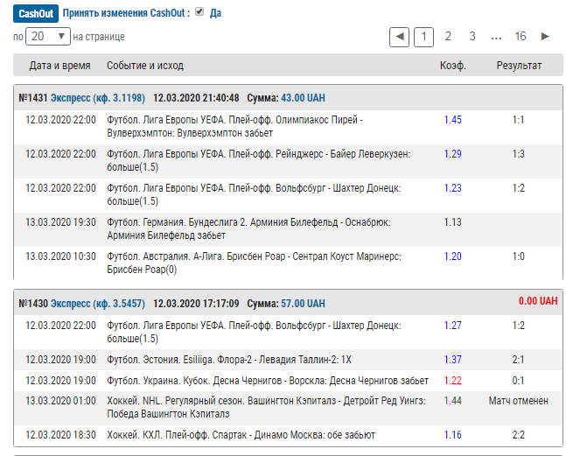The width and height of the screenshot is (566, 456).
Task: Click the Матч отменен result
Action: click(519, 401)
